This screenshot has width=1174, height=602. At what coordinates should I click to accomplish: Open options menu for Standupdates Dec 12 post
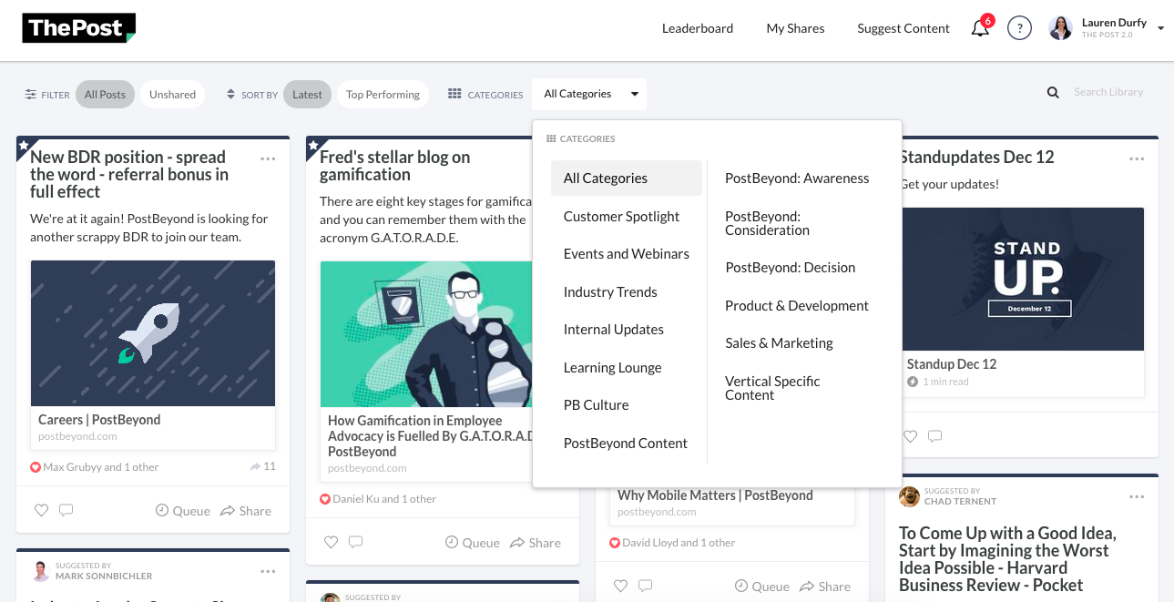pyautogui.click(x=1137, y=158)
